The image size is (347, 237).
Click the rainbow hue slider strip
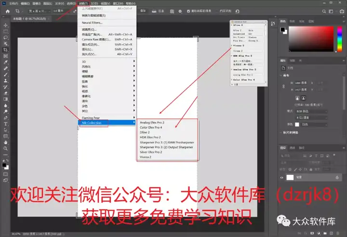tap(339, 39)
